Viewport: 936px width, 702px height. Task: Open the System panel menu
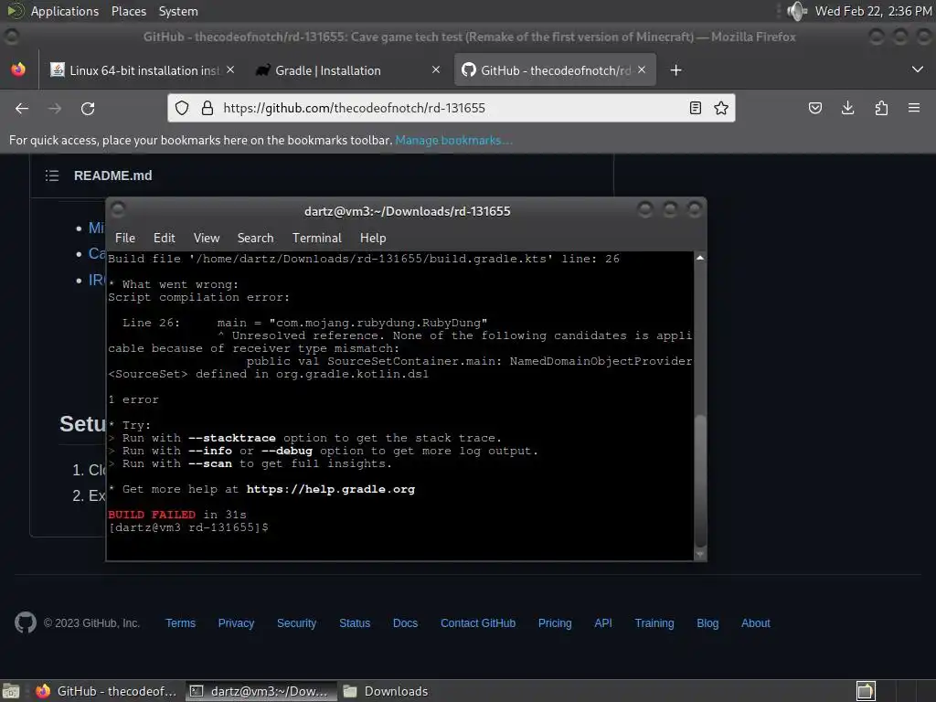point(178,11)
